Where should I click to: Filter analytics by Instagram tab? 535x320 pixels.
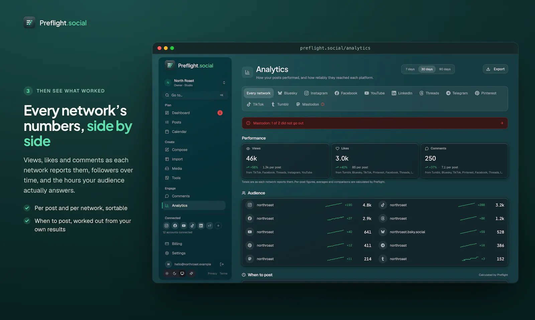coord(316,93)
